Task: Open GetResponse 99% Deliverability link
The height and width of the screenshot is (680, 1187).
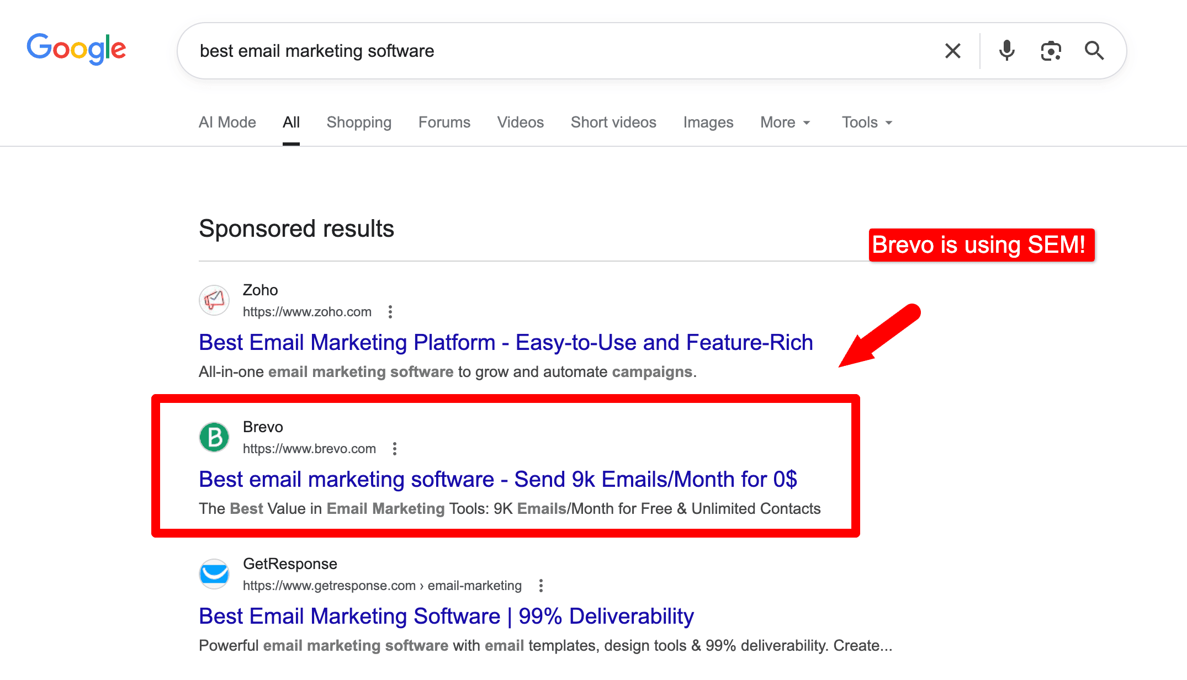Action: pyautogui.click(x=446, y=617)
